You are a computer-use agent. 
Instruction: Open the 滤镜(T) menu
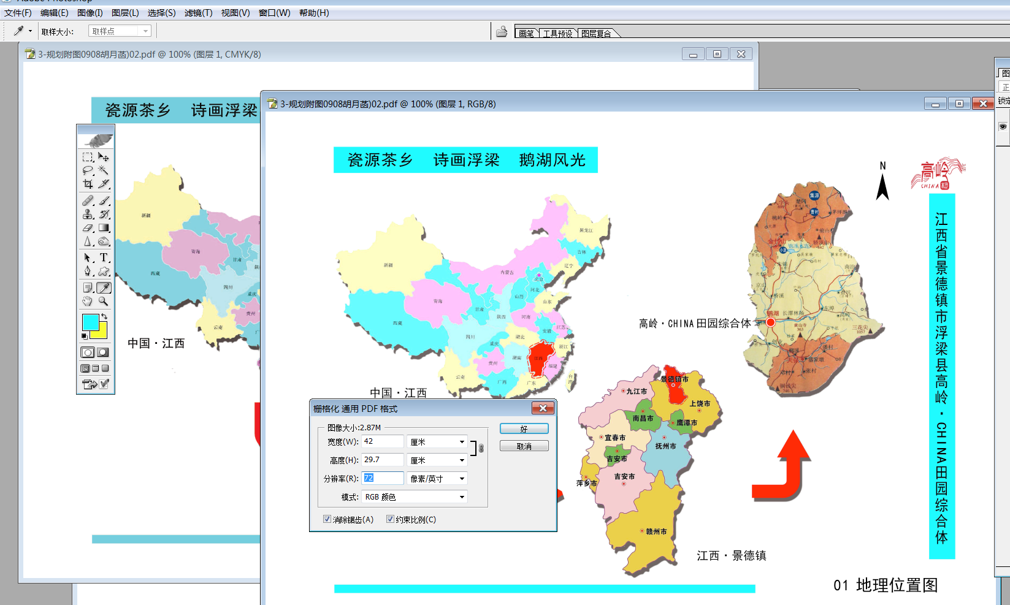point(199,13)
